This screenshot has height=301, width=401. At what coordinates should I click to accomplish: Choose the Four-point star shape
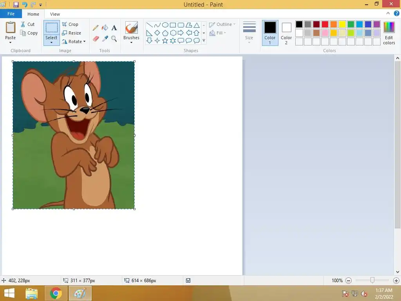click(x=157, y=40)
